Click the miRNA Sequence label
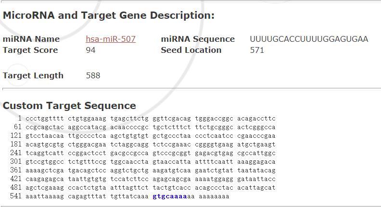 pos(198,39)
